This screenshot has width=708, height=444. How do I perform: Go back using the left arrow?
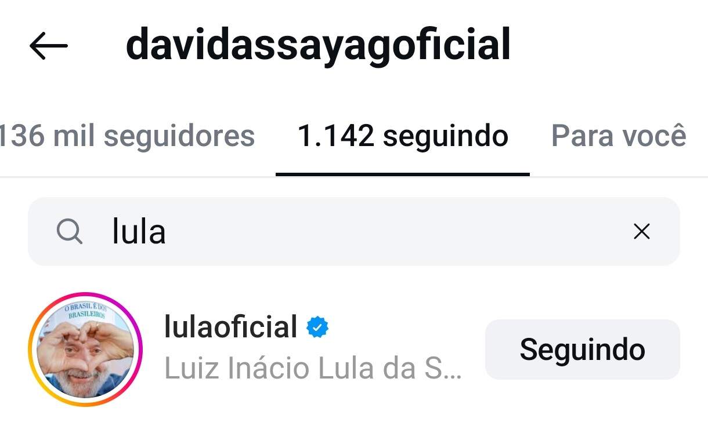click(x=49, y=46)
